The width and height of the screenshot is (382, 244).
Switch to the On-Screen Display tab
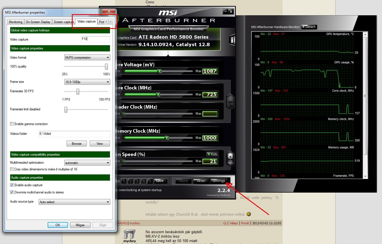tap(38, 22)
